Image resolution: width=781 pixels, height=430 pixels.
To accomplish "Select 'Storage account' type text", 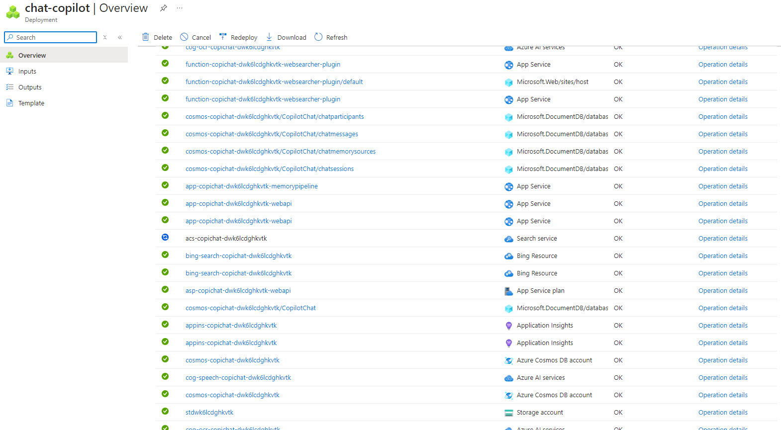I will (x=540, y=413).
